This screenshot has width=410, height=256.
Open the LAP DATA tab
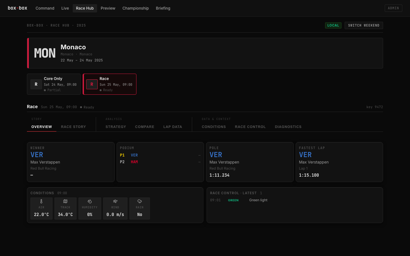point(173,127)
